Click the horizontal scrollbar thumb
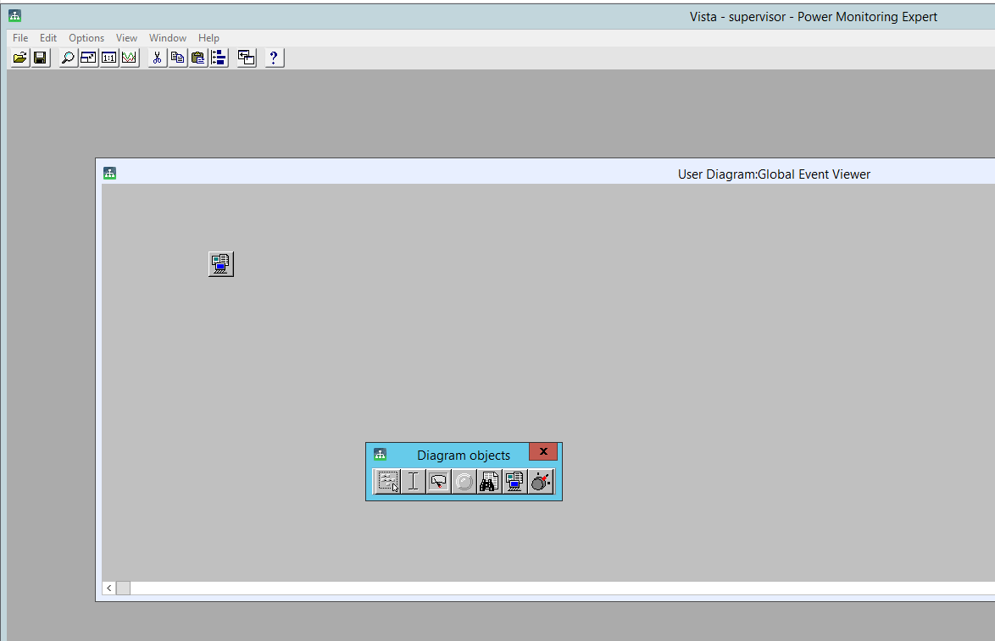 click(123, 589)
